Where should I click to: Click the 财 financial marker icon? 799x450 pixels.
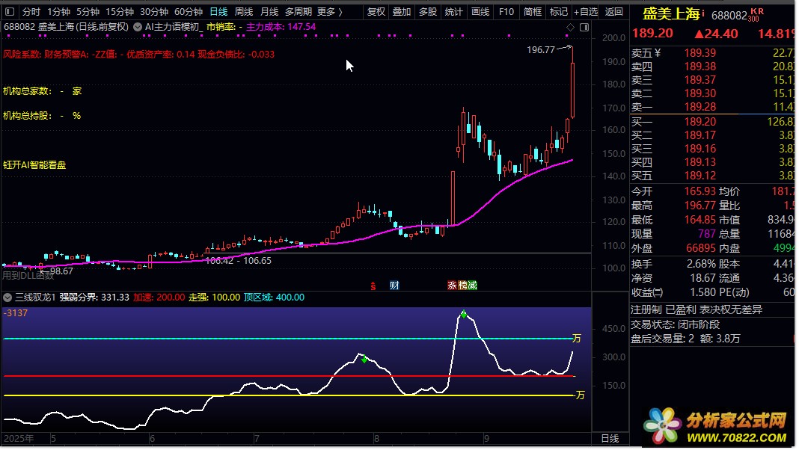[394, 286]
